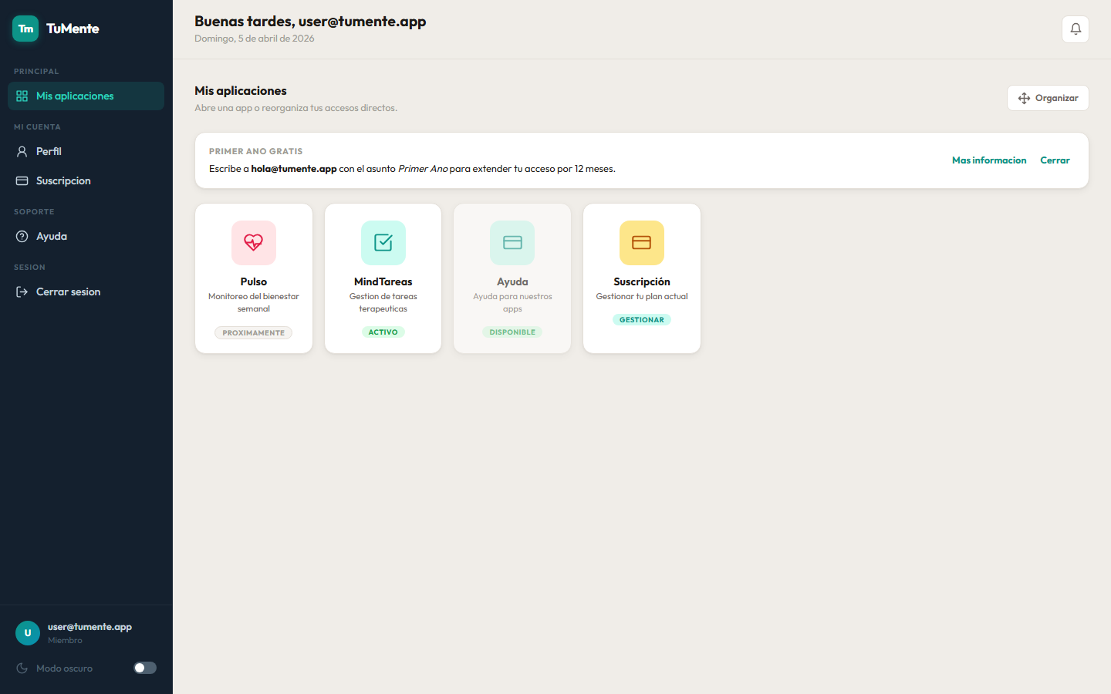1111x694 pixels.
Task: Click the moon icon beside Modo oscuro
Action: (x=22, y=669)
